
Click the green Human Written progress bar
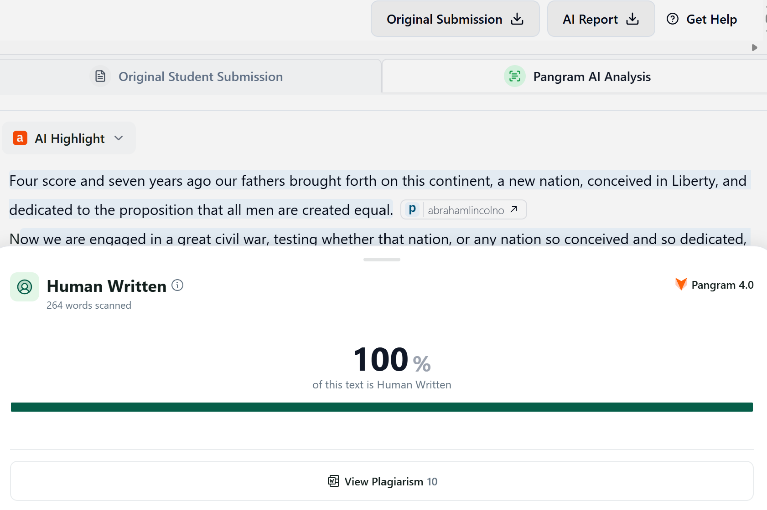pos(382,407)
